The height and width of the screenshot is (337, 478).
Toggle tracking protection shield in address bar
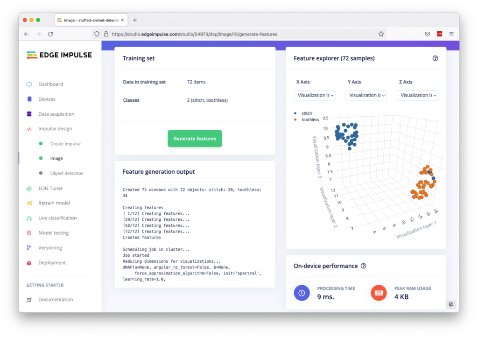point(97,34)
